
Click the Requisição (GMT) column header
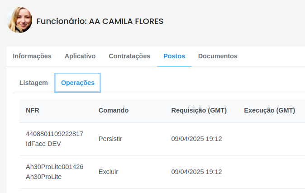[199, 110]
